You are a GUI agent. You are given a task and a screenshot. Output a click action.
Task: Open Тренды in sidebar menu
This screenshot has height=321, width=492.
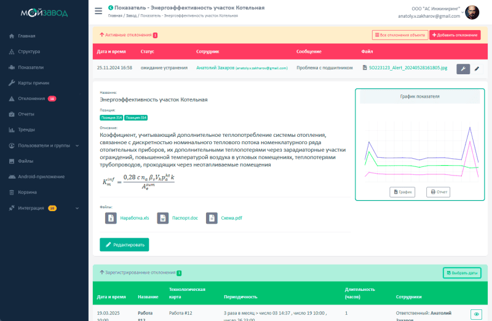pos(26,130)
